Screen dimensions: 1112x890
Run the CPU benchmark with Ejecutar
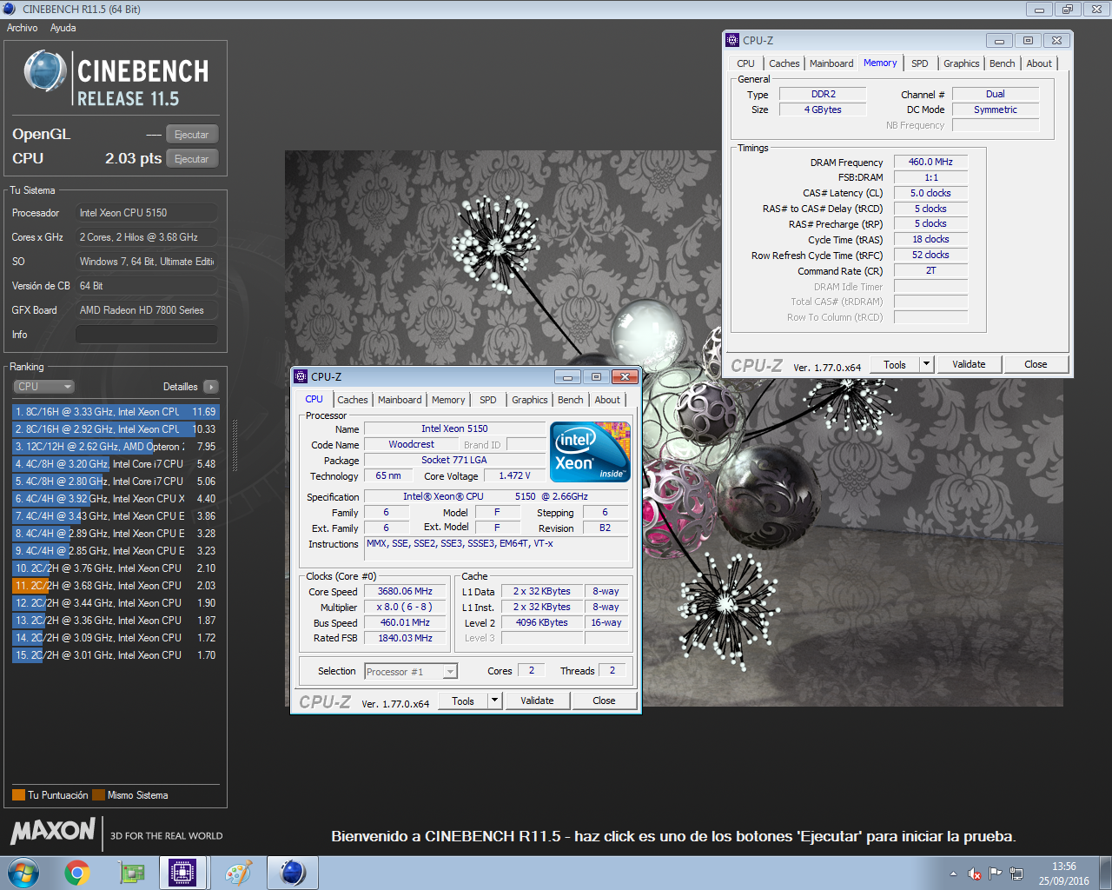(x=191, y=159)
